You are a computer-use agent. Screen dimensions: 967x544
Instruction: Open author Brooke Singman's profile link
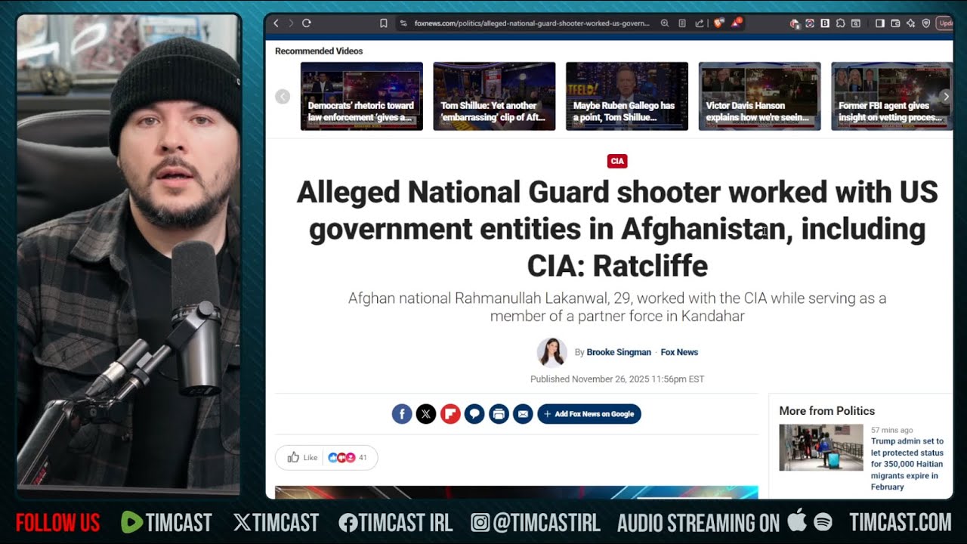(618, 352)
